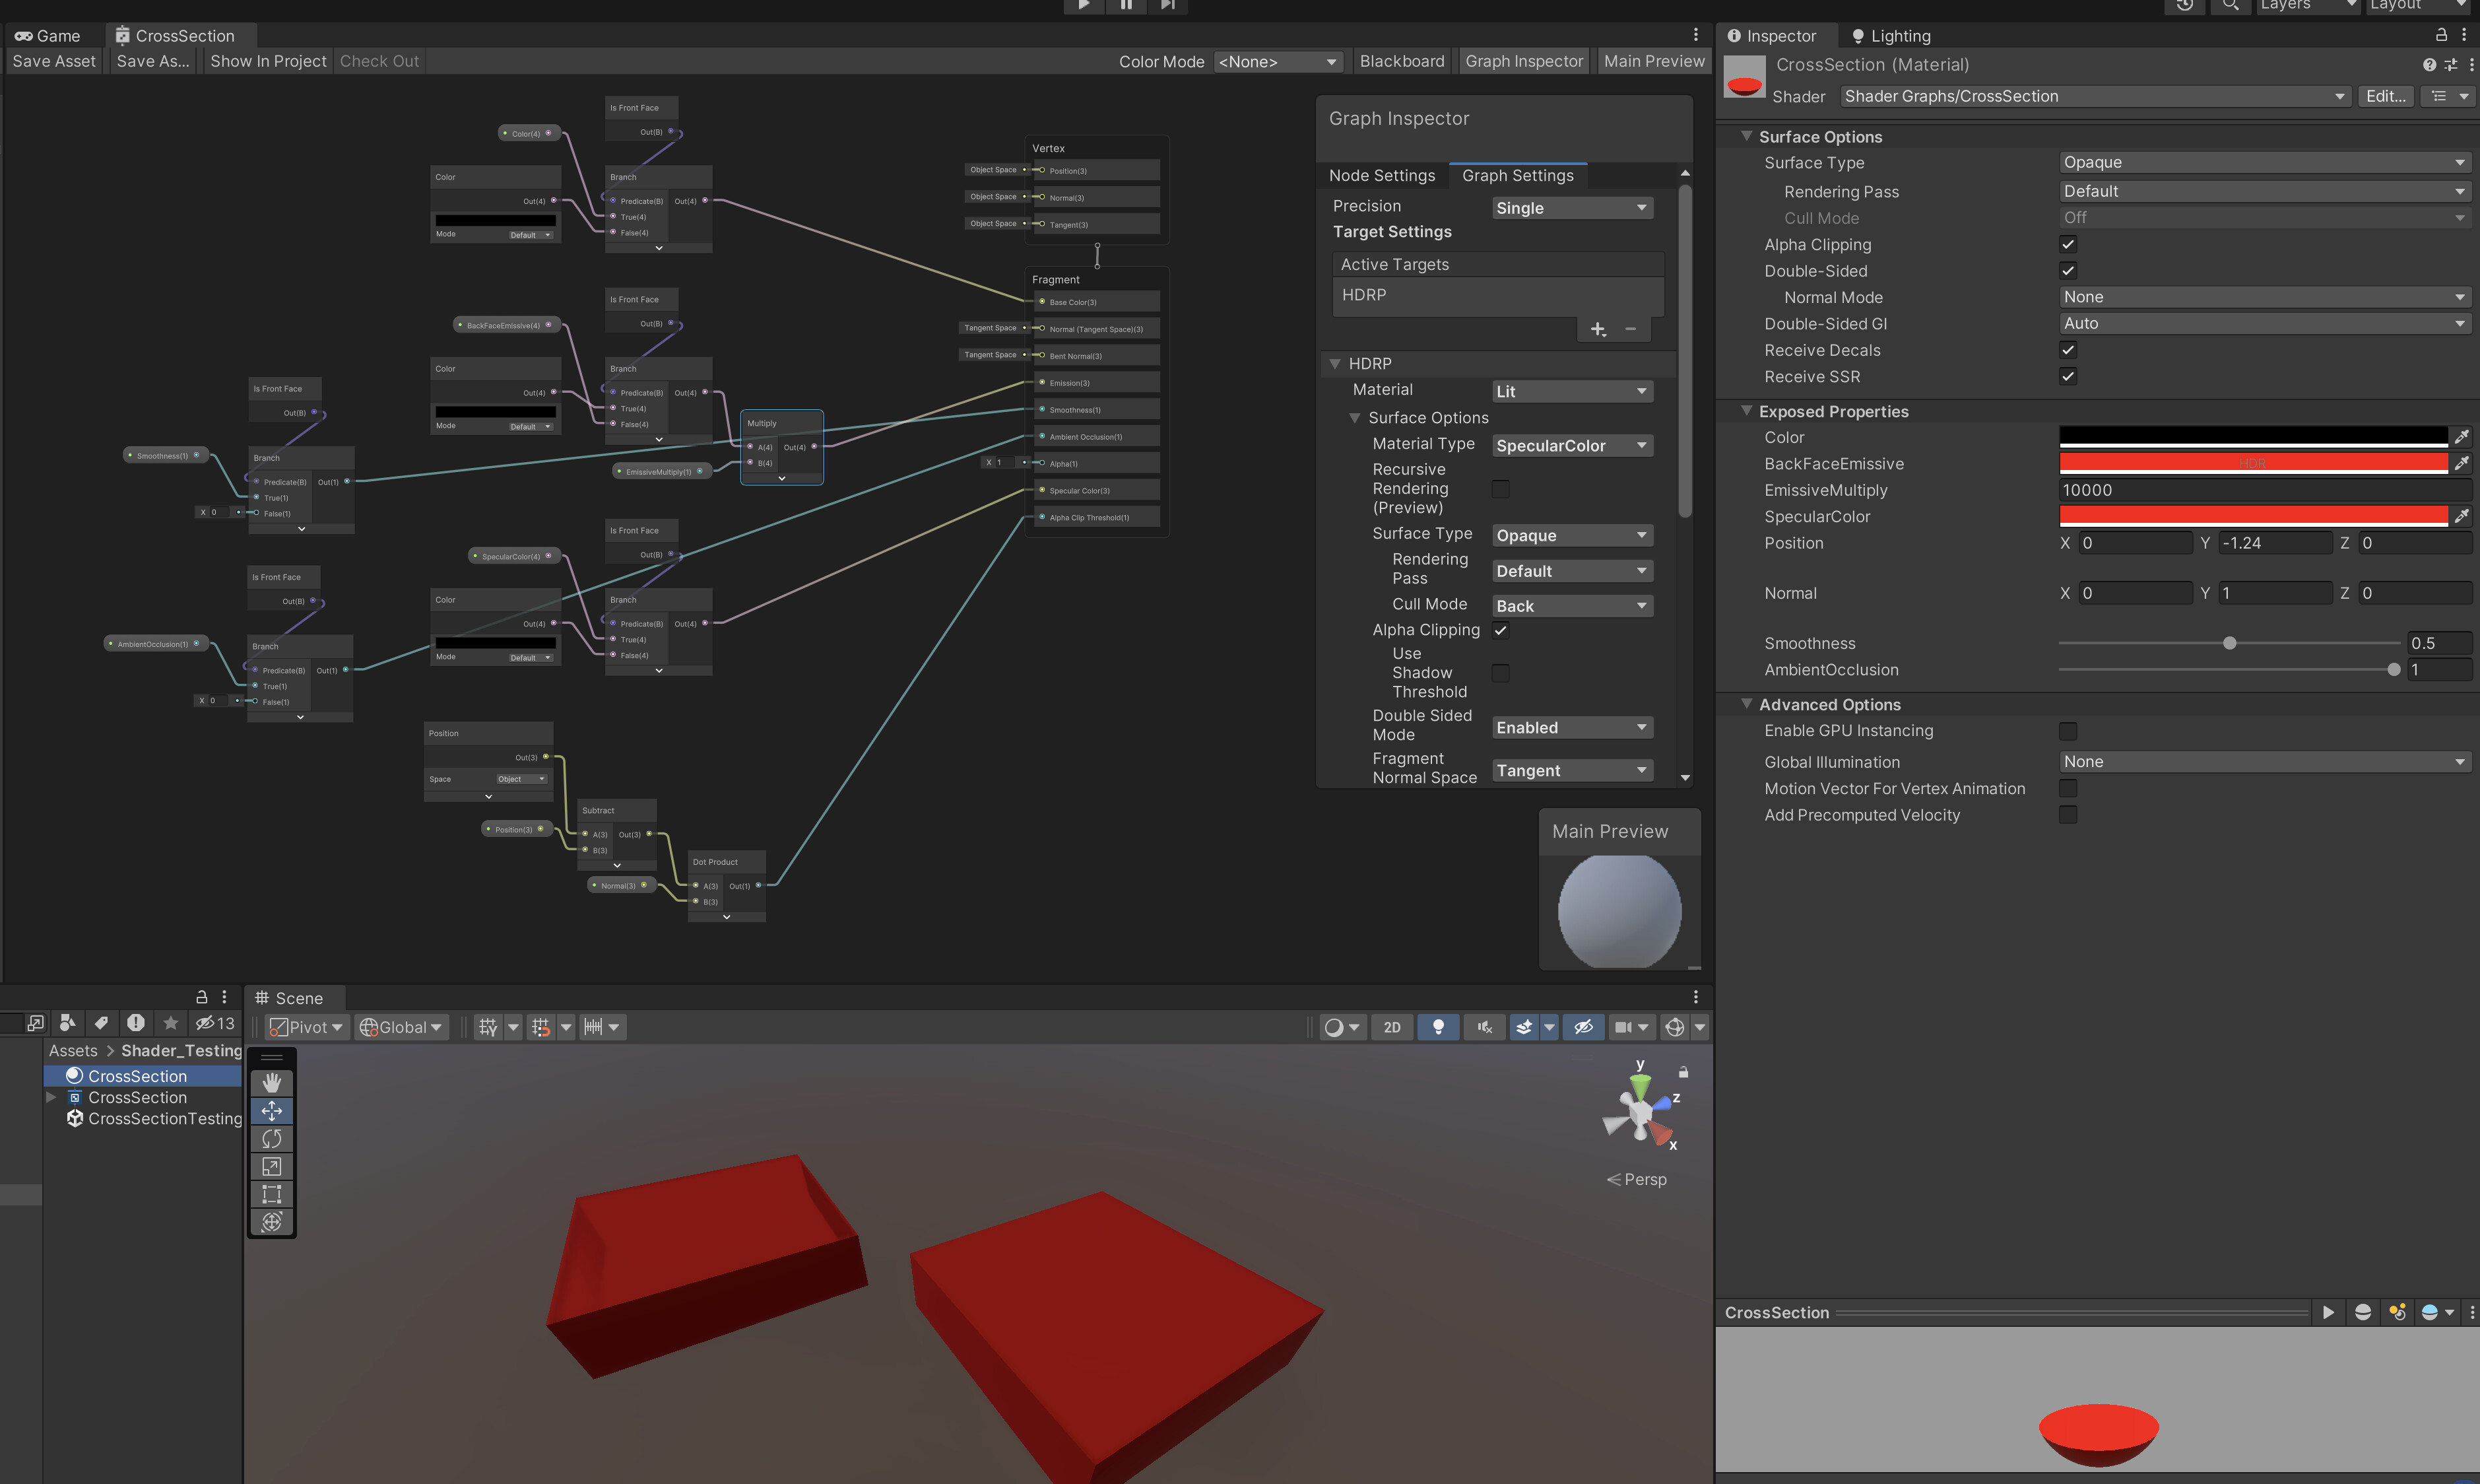The image size is (2480, 1484).
Task: Toggle scene lighting in Scene view toolbar
Action: (x=1439, y=1027)
